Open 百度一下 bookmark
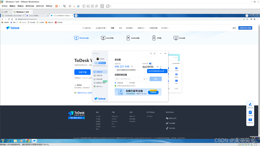The image size is (260, 146). click(14, 22)
